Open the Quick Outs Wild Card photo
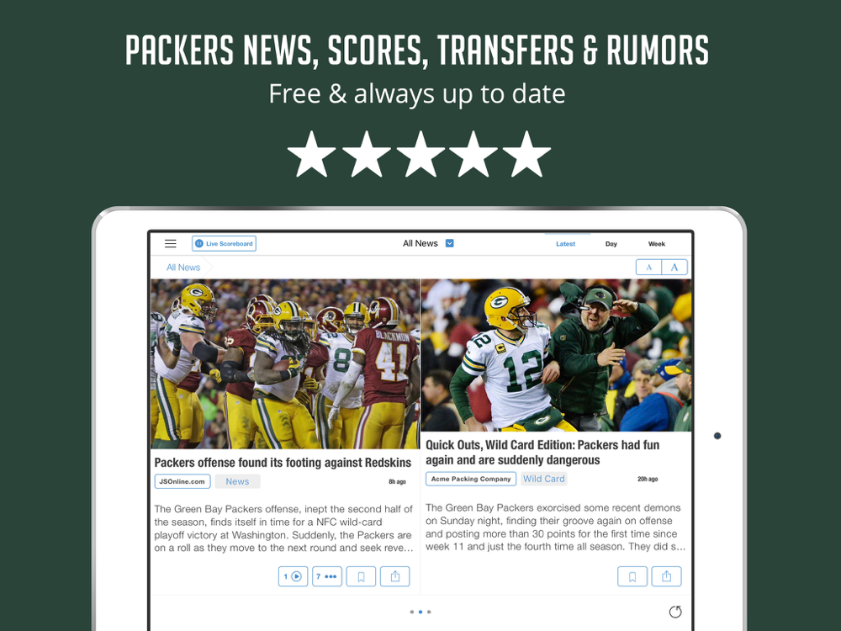This screenshot has width=841, height=631. (x=556, y=355)
